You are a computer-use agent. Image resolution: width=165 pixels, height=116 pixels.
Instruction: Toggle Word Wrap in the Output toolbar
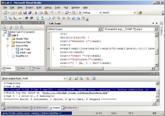[x=94, y=79]
